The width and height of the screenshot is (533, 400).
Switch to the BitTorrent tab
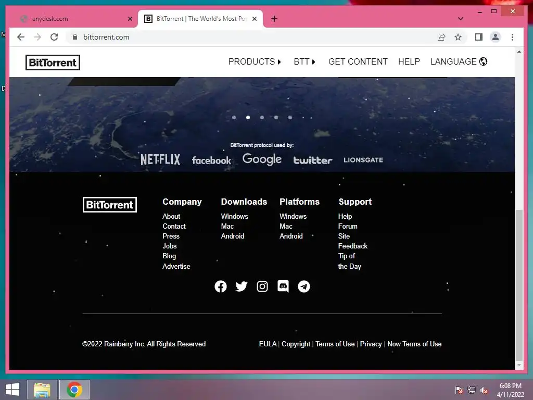point(200,19)
